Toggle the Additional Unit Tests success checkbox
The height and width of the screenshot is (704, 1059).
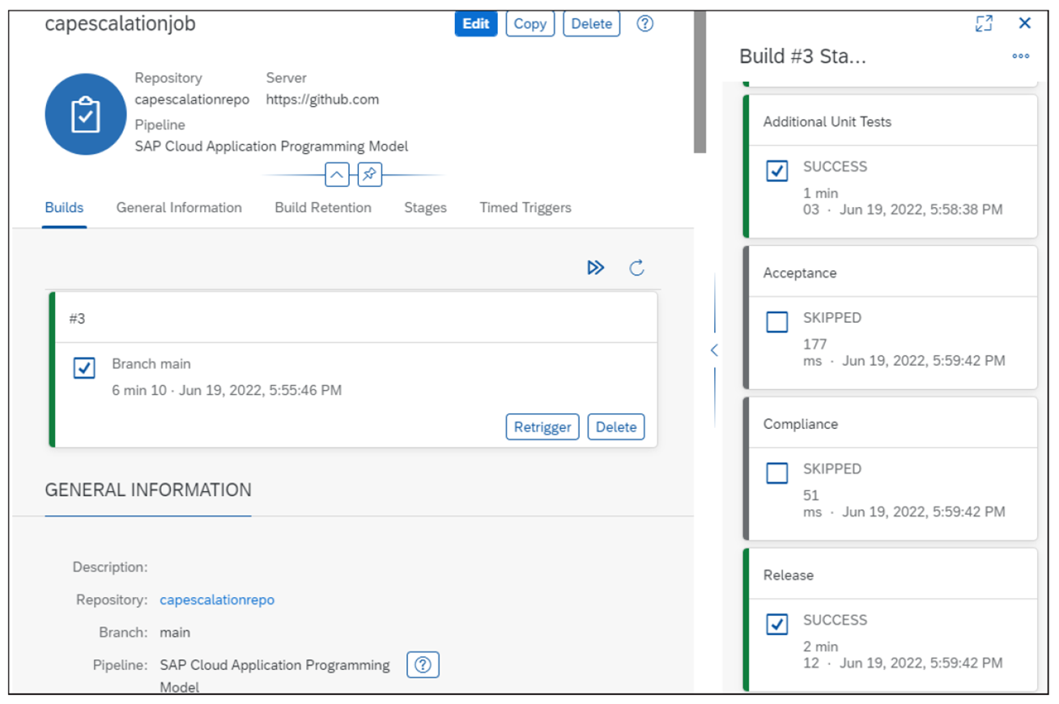776,171
